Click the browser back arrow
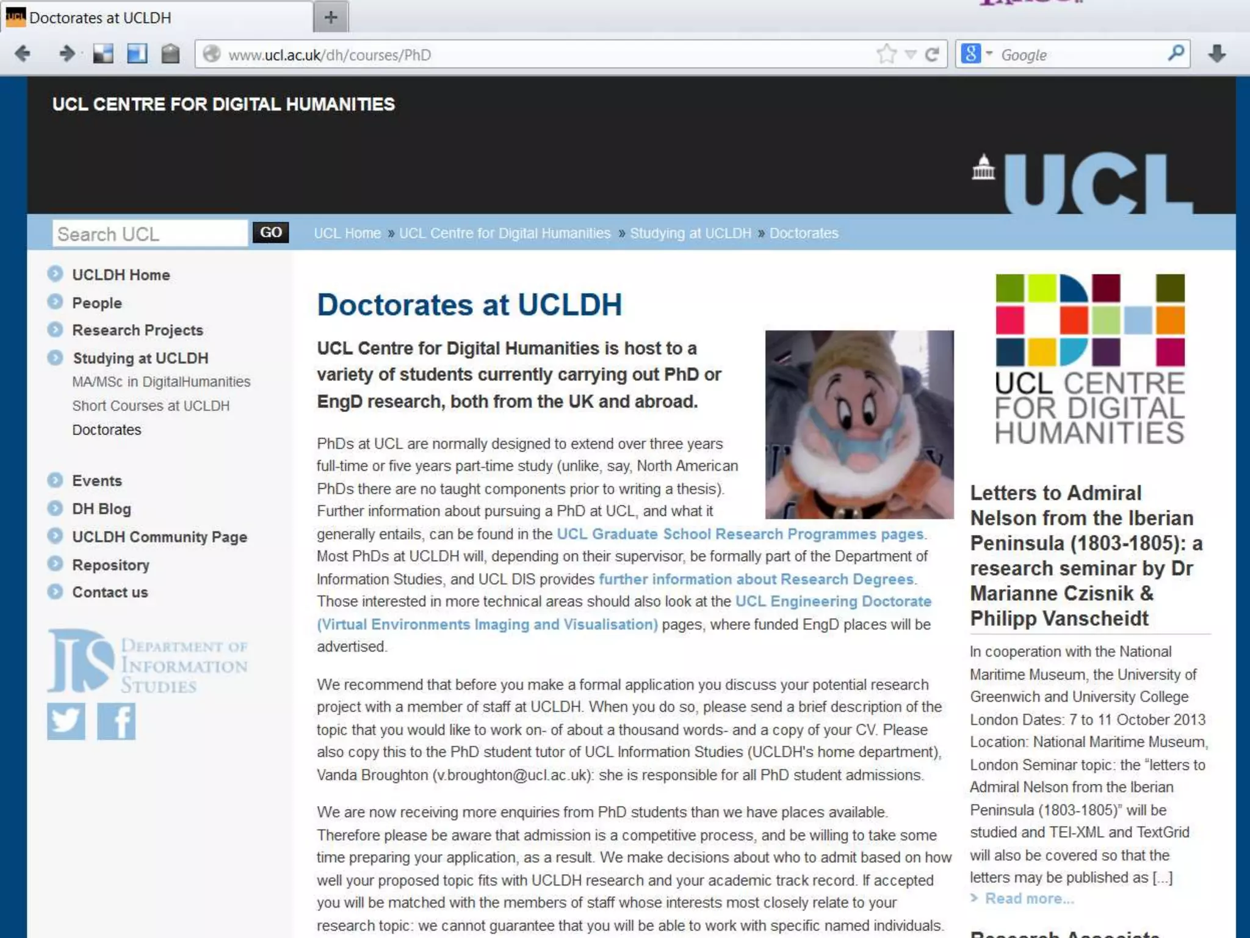The width and height of the screenshot is (1250, 938). pos(23,54)
